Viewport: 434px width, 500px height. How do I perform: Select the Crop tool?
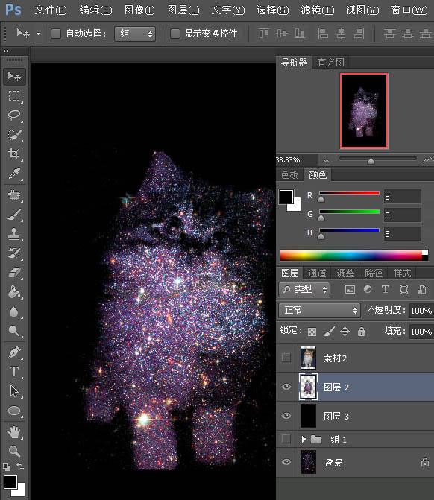pyautogui.click(x=14, y=154)
